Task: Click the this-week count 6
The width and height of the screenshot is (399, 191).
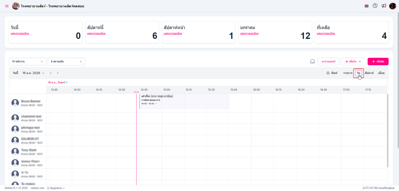Action: 155,36
